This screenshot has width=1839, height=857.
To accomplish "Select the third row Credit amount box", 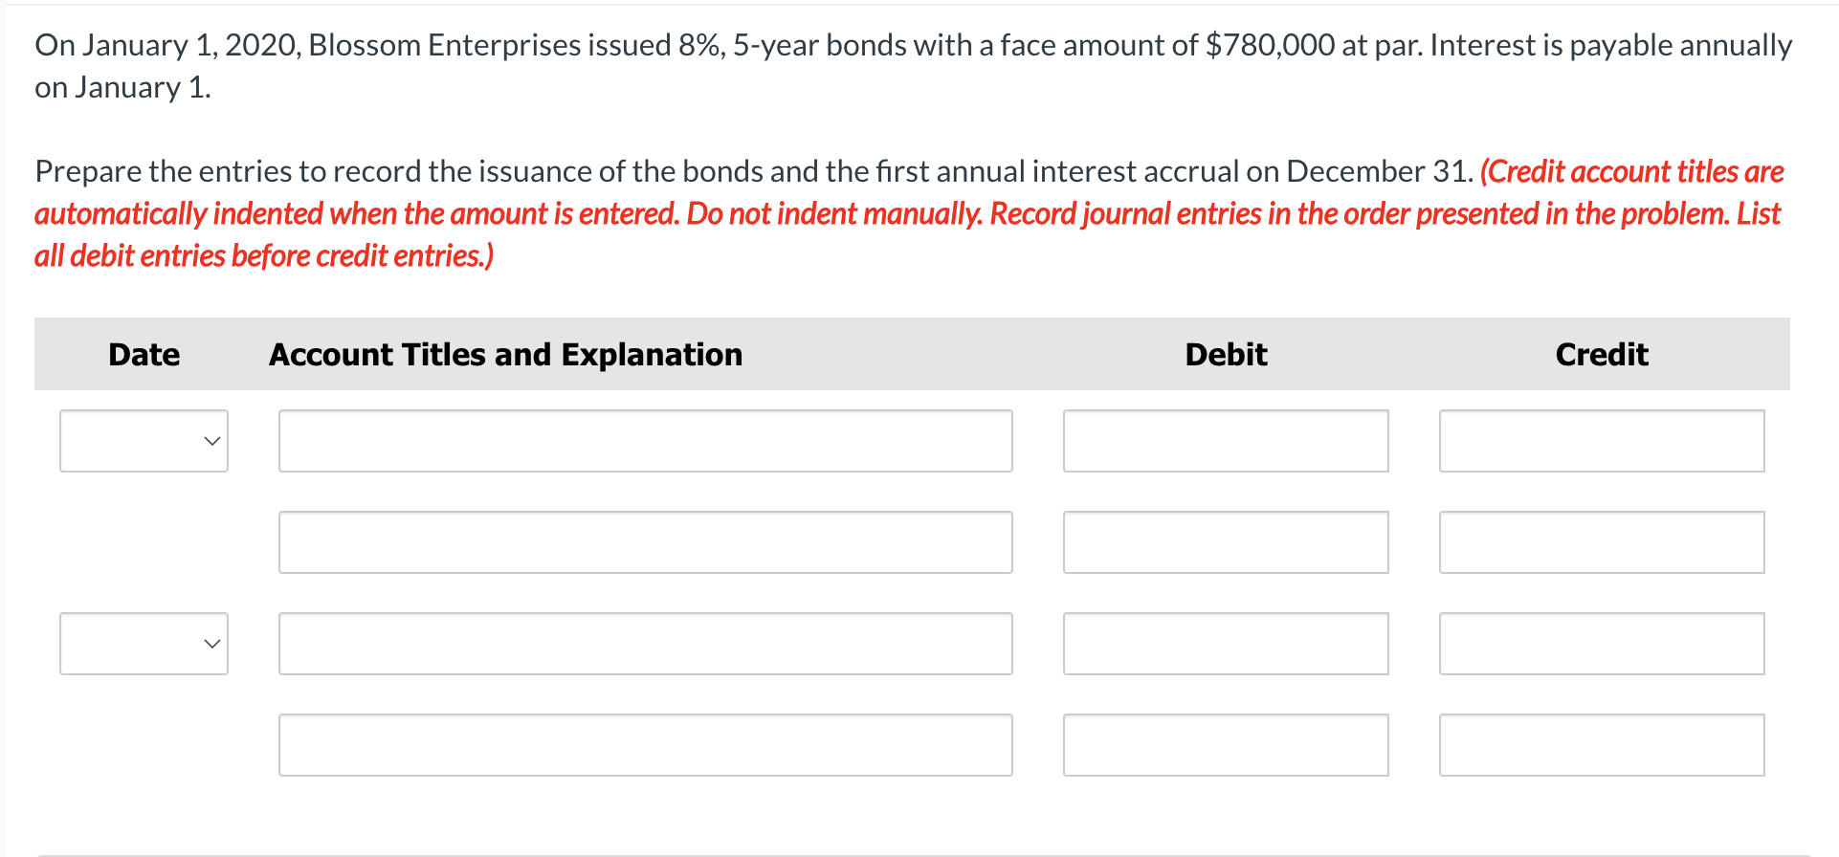I will pyautogui.click(x=1601, y=644).
